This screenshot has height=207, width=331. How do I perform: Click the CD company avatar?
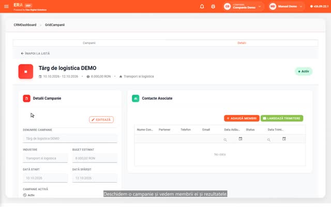tap(227, 6)
